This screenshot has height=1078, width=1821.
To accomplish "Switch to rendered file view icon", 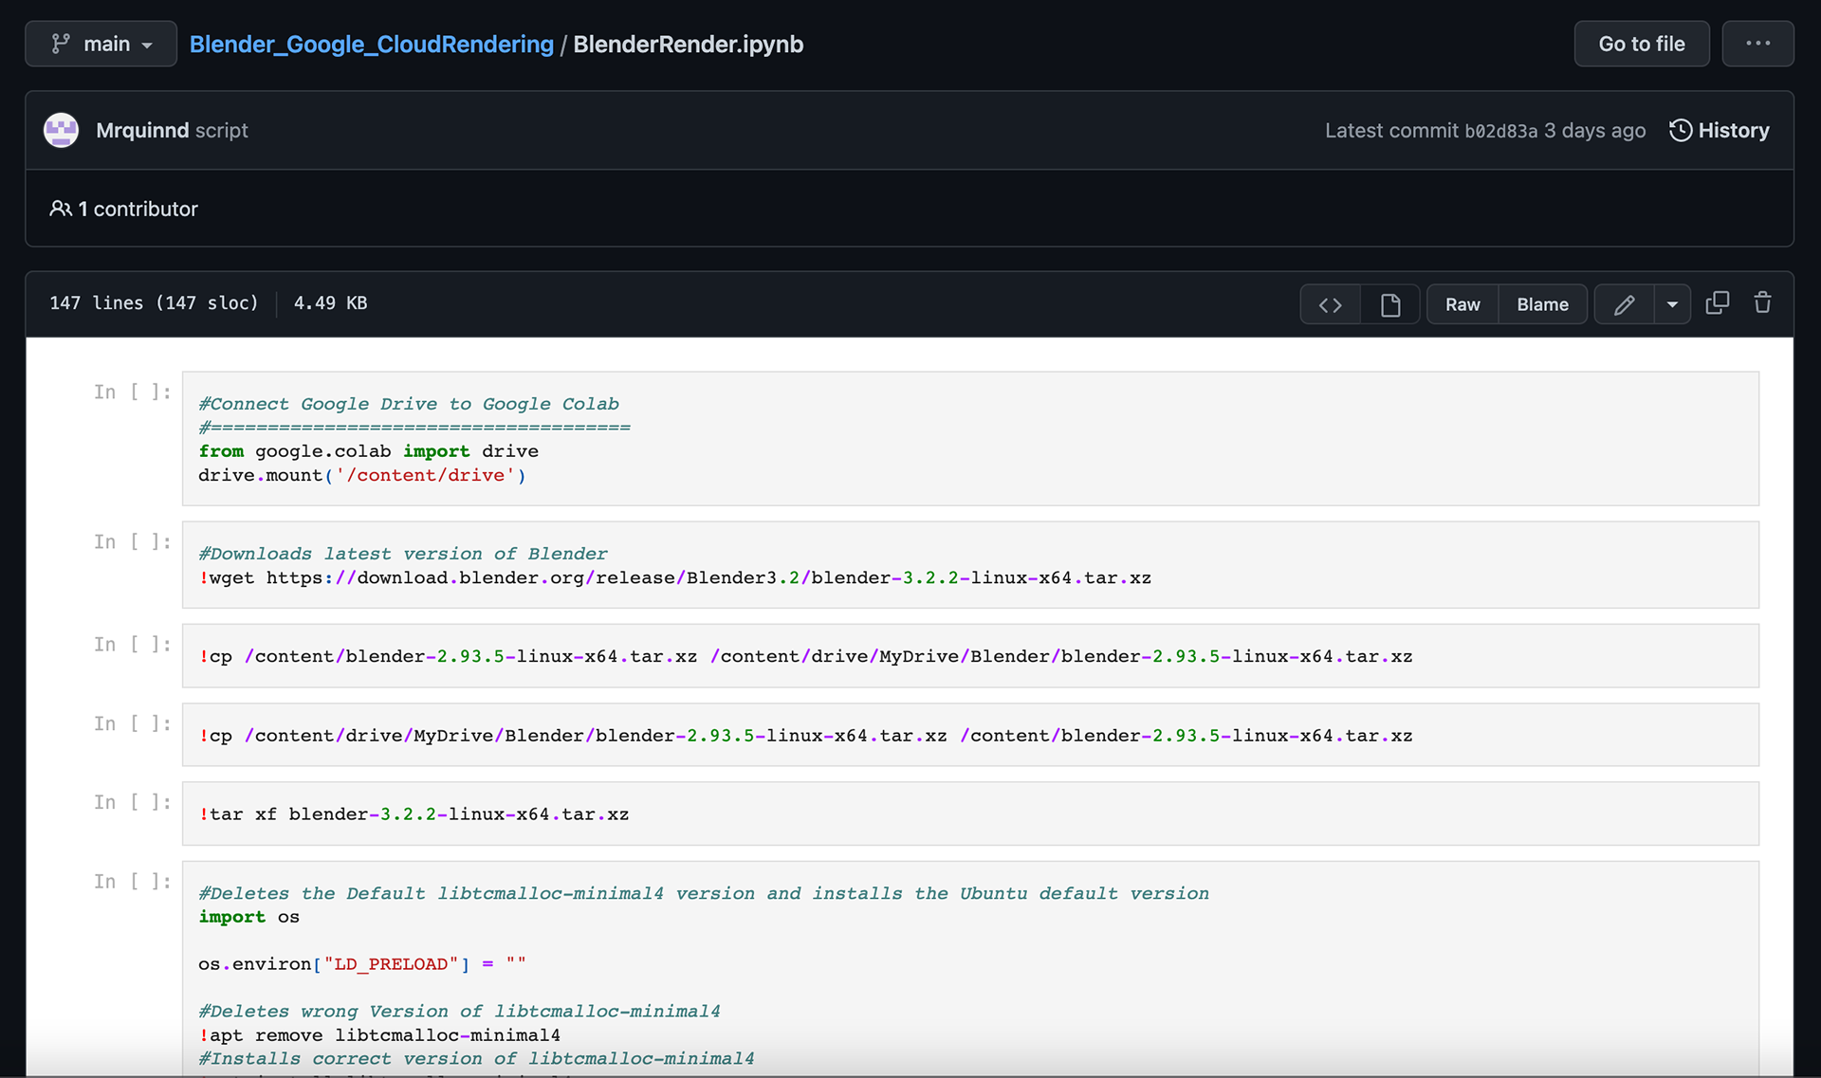I will click(x=1389, y=304).
